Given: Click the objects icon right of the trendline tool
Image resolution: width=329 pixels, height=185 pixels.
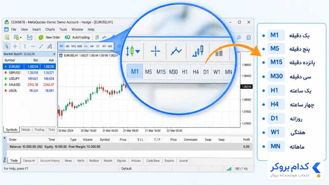Looking at the screenshot, I should pyautogui.click(x=49, y=46).
